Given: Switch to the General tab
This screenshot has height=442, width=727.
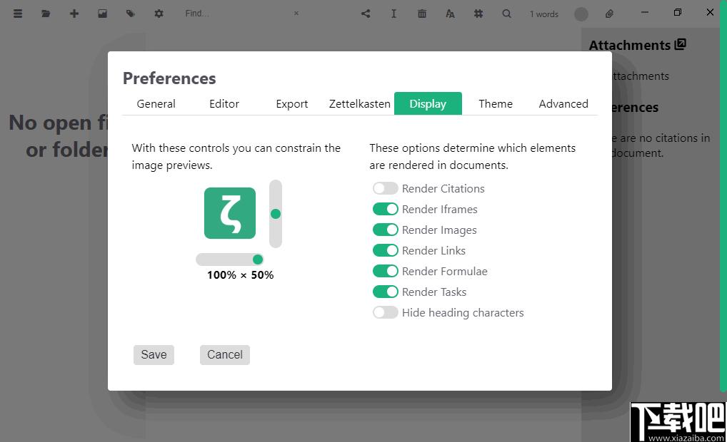Looking at the screenshot, I should 156,103.
